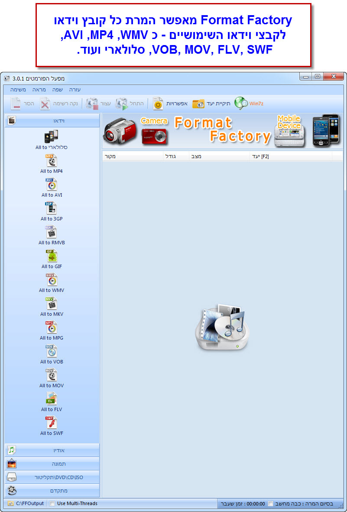Screen dimensions: 347x512
Task: Click the גודל (Size) column header
Action: 176,156
